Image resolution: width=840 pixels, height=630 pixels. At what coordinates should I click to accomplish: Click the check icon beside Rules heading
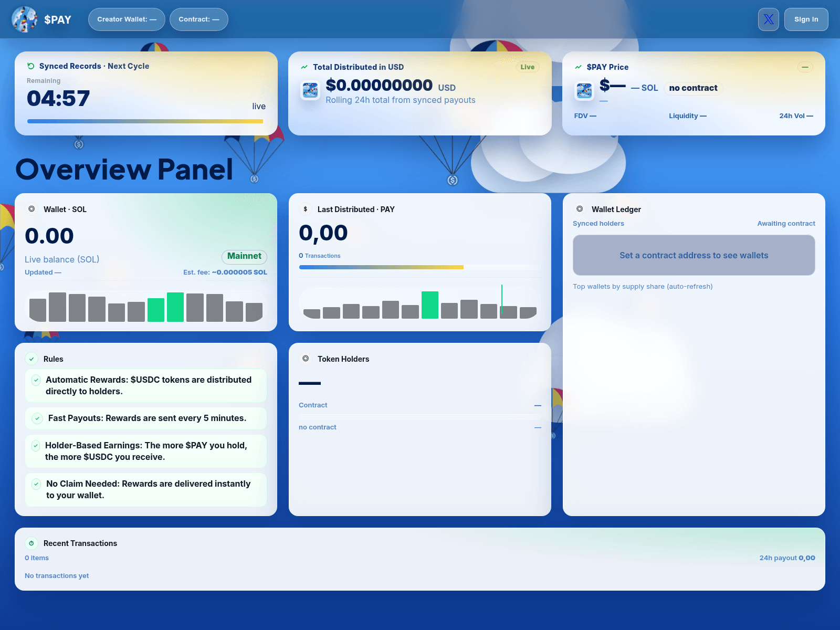click(31, 359)
